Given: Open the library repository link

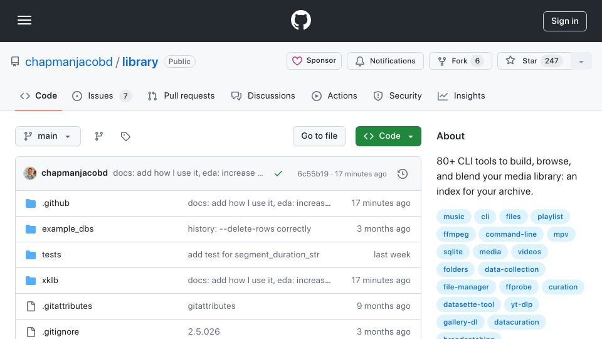Looking at the screenshot, I should pyautogui.click(x=140, y=62).
